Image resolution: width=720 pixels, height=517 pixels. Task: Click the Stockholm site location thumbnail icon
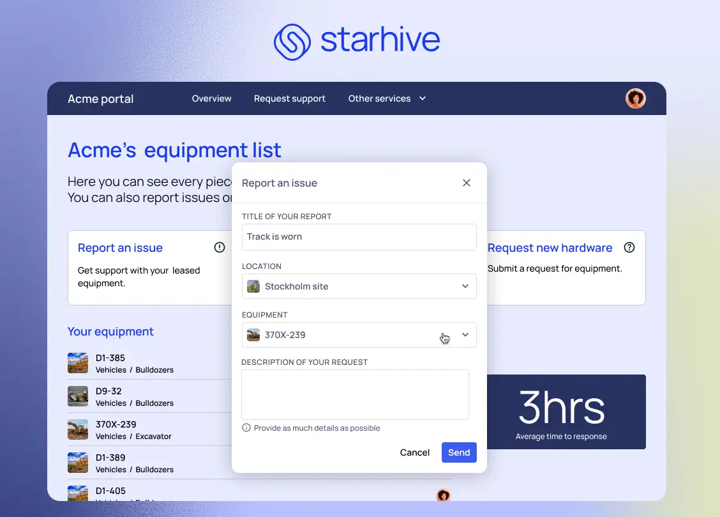(253, 286)
